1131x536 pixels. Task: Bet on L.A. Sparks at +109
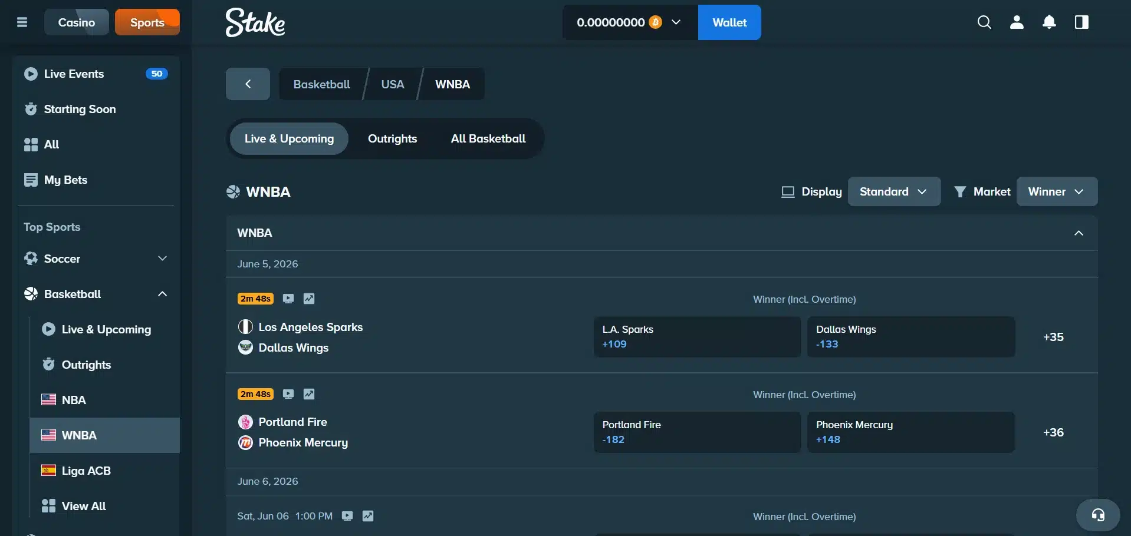(697, 337)
